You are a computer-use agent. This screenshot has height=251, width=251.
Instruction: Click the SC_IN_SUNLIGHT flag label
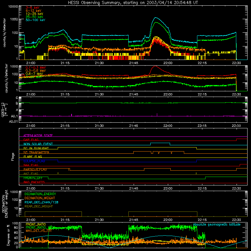[36, 148]
